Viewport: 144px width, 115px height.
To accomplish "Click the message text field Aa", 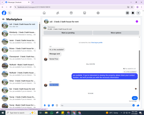I will 96,106.
